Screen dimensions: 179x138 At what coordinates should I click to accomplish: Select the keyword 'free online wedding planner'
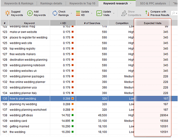(x=28, y=82)
